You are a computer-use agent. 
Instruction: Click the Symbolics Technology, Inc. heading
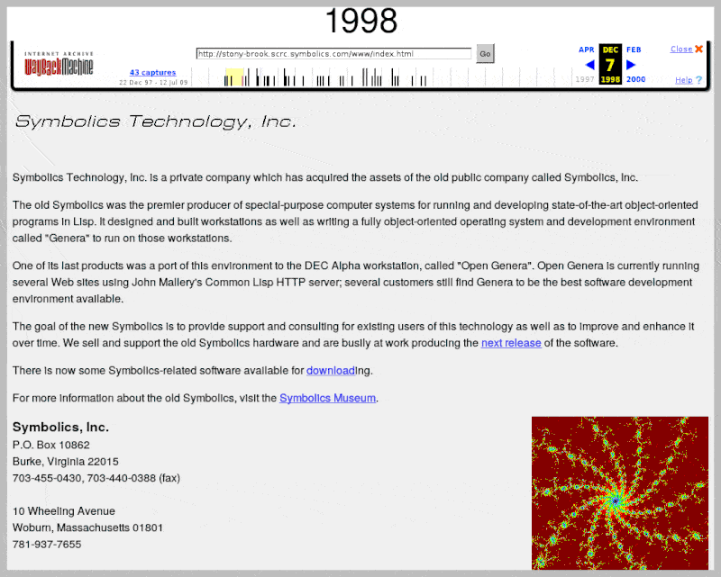(x=155, y=122)
